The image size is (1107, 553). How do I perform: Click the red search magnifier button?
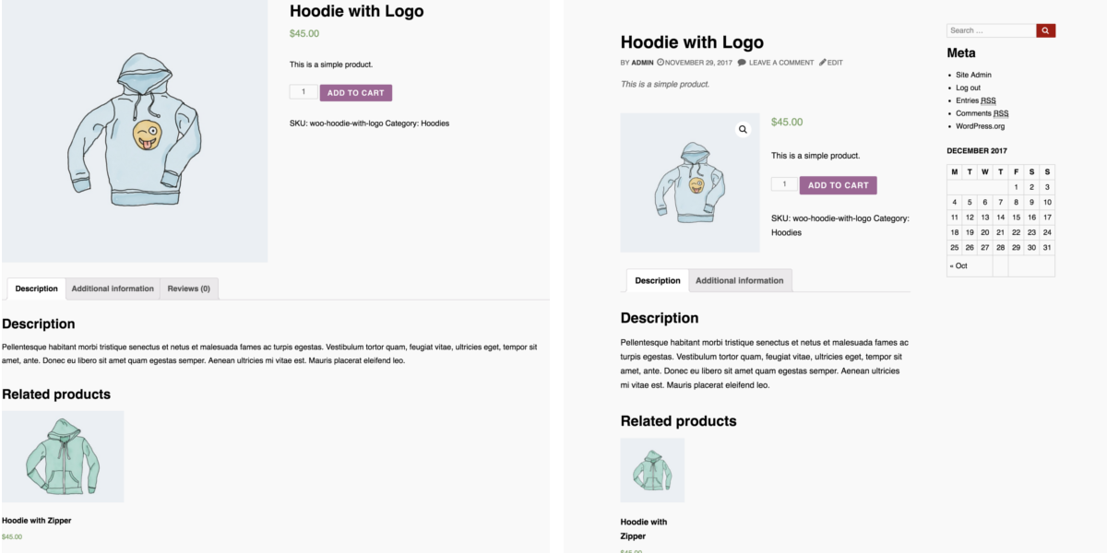[x=1046, y=30]
